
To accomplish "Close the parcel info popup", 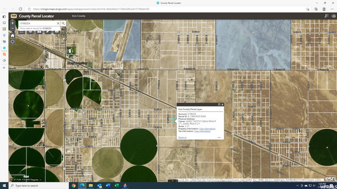I will (222, 104).
